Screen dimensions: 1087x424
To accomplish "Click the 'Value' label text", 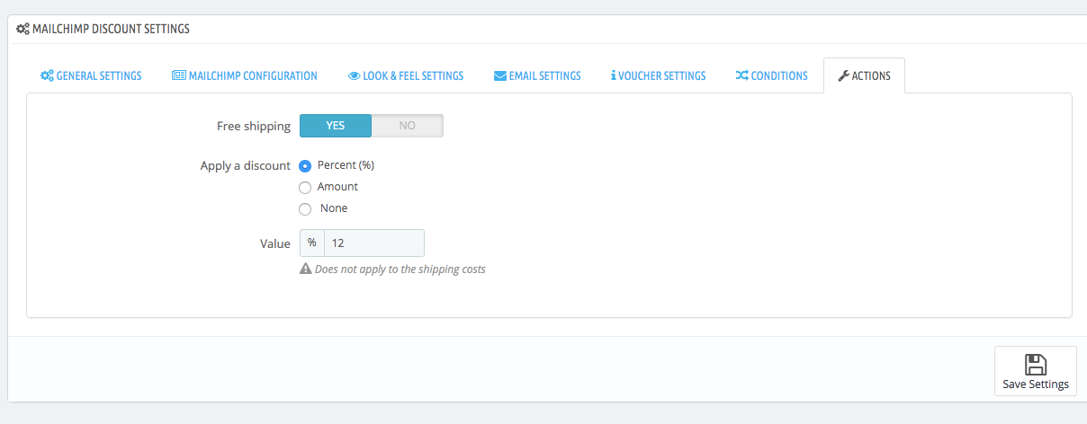I will pyautogui.click(x=275, y=244).
